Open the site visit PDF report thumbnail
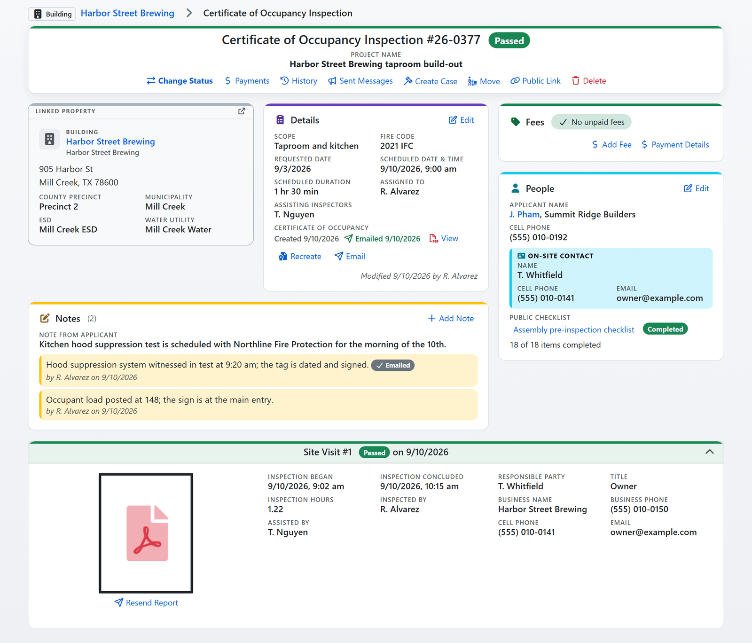 tap(146, 533)
